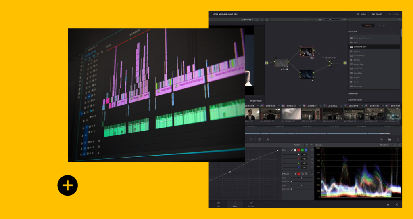Expand the Sapphire Adjust category
The height and width of the screenshot is (219, 413).
tap(355, 100)
